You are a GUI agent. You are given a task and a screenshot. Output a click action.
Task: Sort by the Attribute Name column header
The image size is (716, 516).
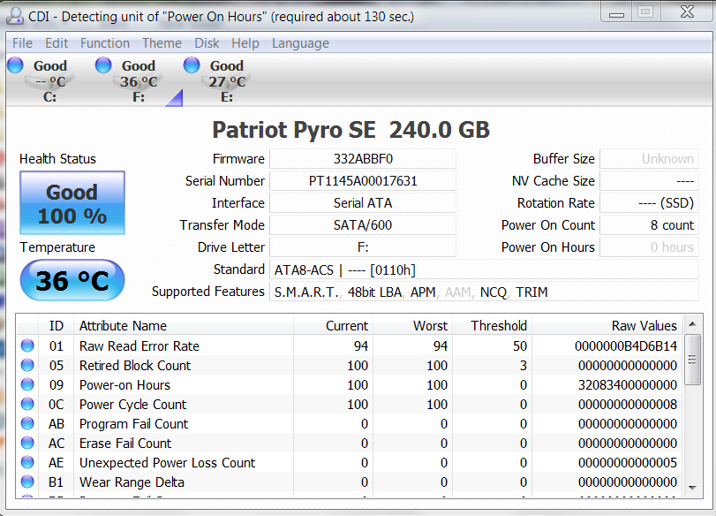pyautogui.click(x=123, y=326)
